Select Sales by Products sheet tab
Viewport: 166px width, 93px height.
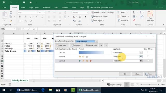(x=20, y=80)
